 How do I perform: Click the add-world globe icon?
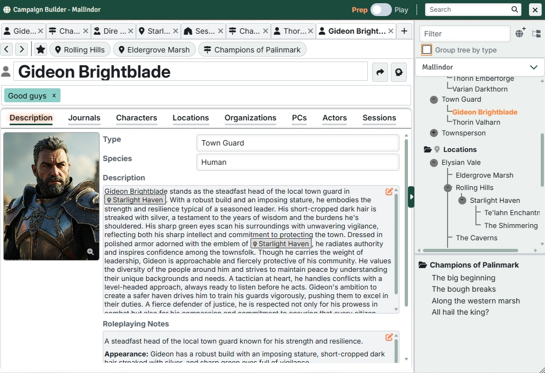coord(520,33)
